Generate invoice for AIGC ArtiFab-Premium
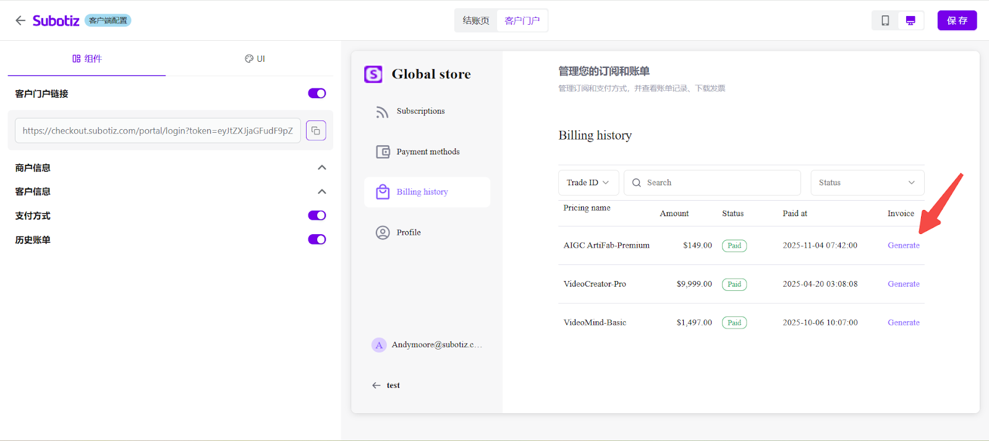 pos(903,246)
